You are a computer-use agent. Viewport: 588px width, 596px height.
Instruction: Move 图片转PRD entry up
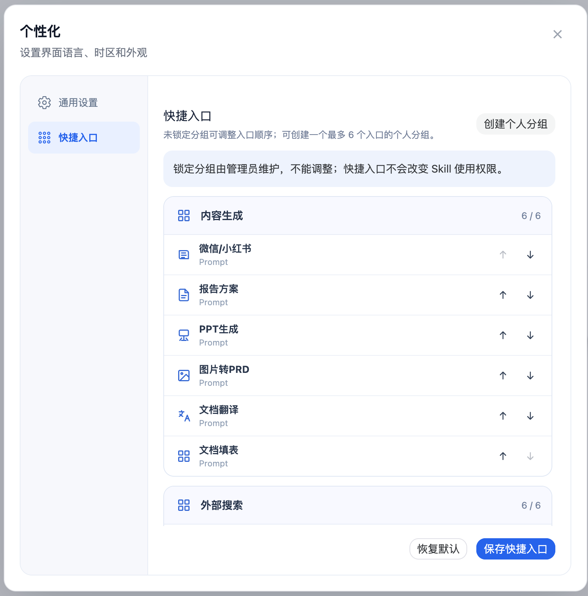tap(503, 376)
